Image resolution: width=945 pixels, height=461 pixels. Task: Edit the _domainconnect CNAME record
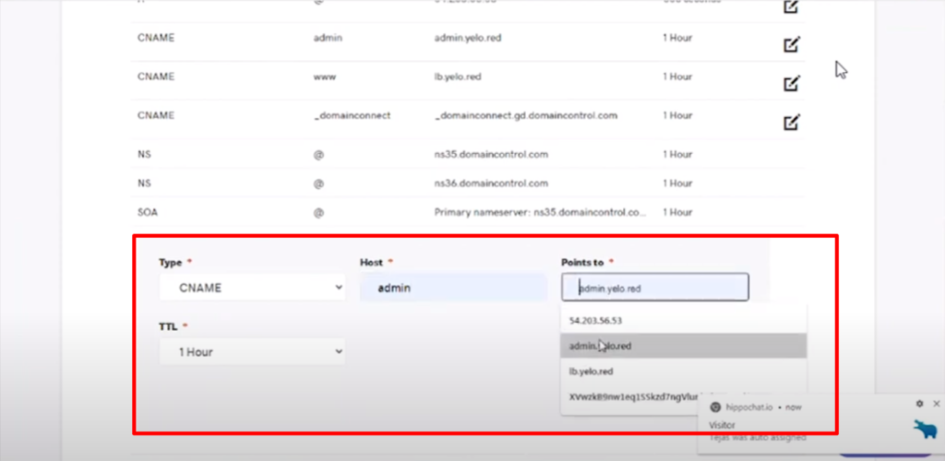[790, 123]
